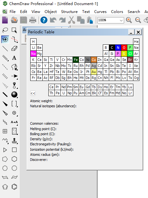Select the Acyclic Chain tool

pos(5,141)
